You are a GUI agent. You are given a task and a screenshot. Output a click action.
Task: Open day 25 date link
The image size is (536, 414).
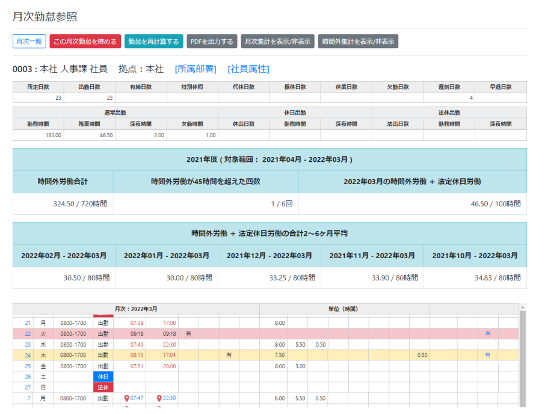pyautogui.click(x=28, y=366)
